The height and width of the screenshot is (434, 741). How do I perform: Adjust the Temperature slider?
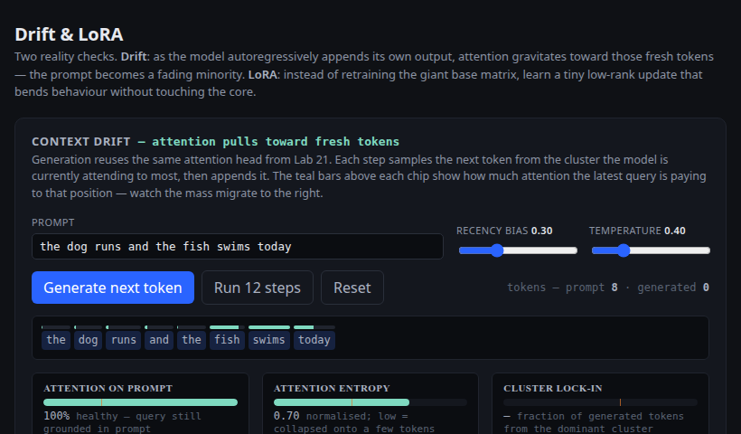(x=651, y=250)
